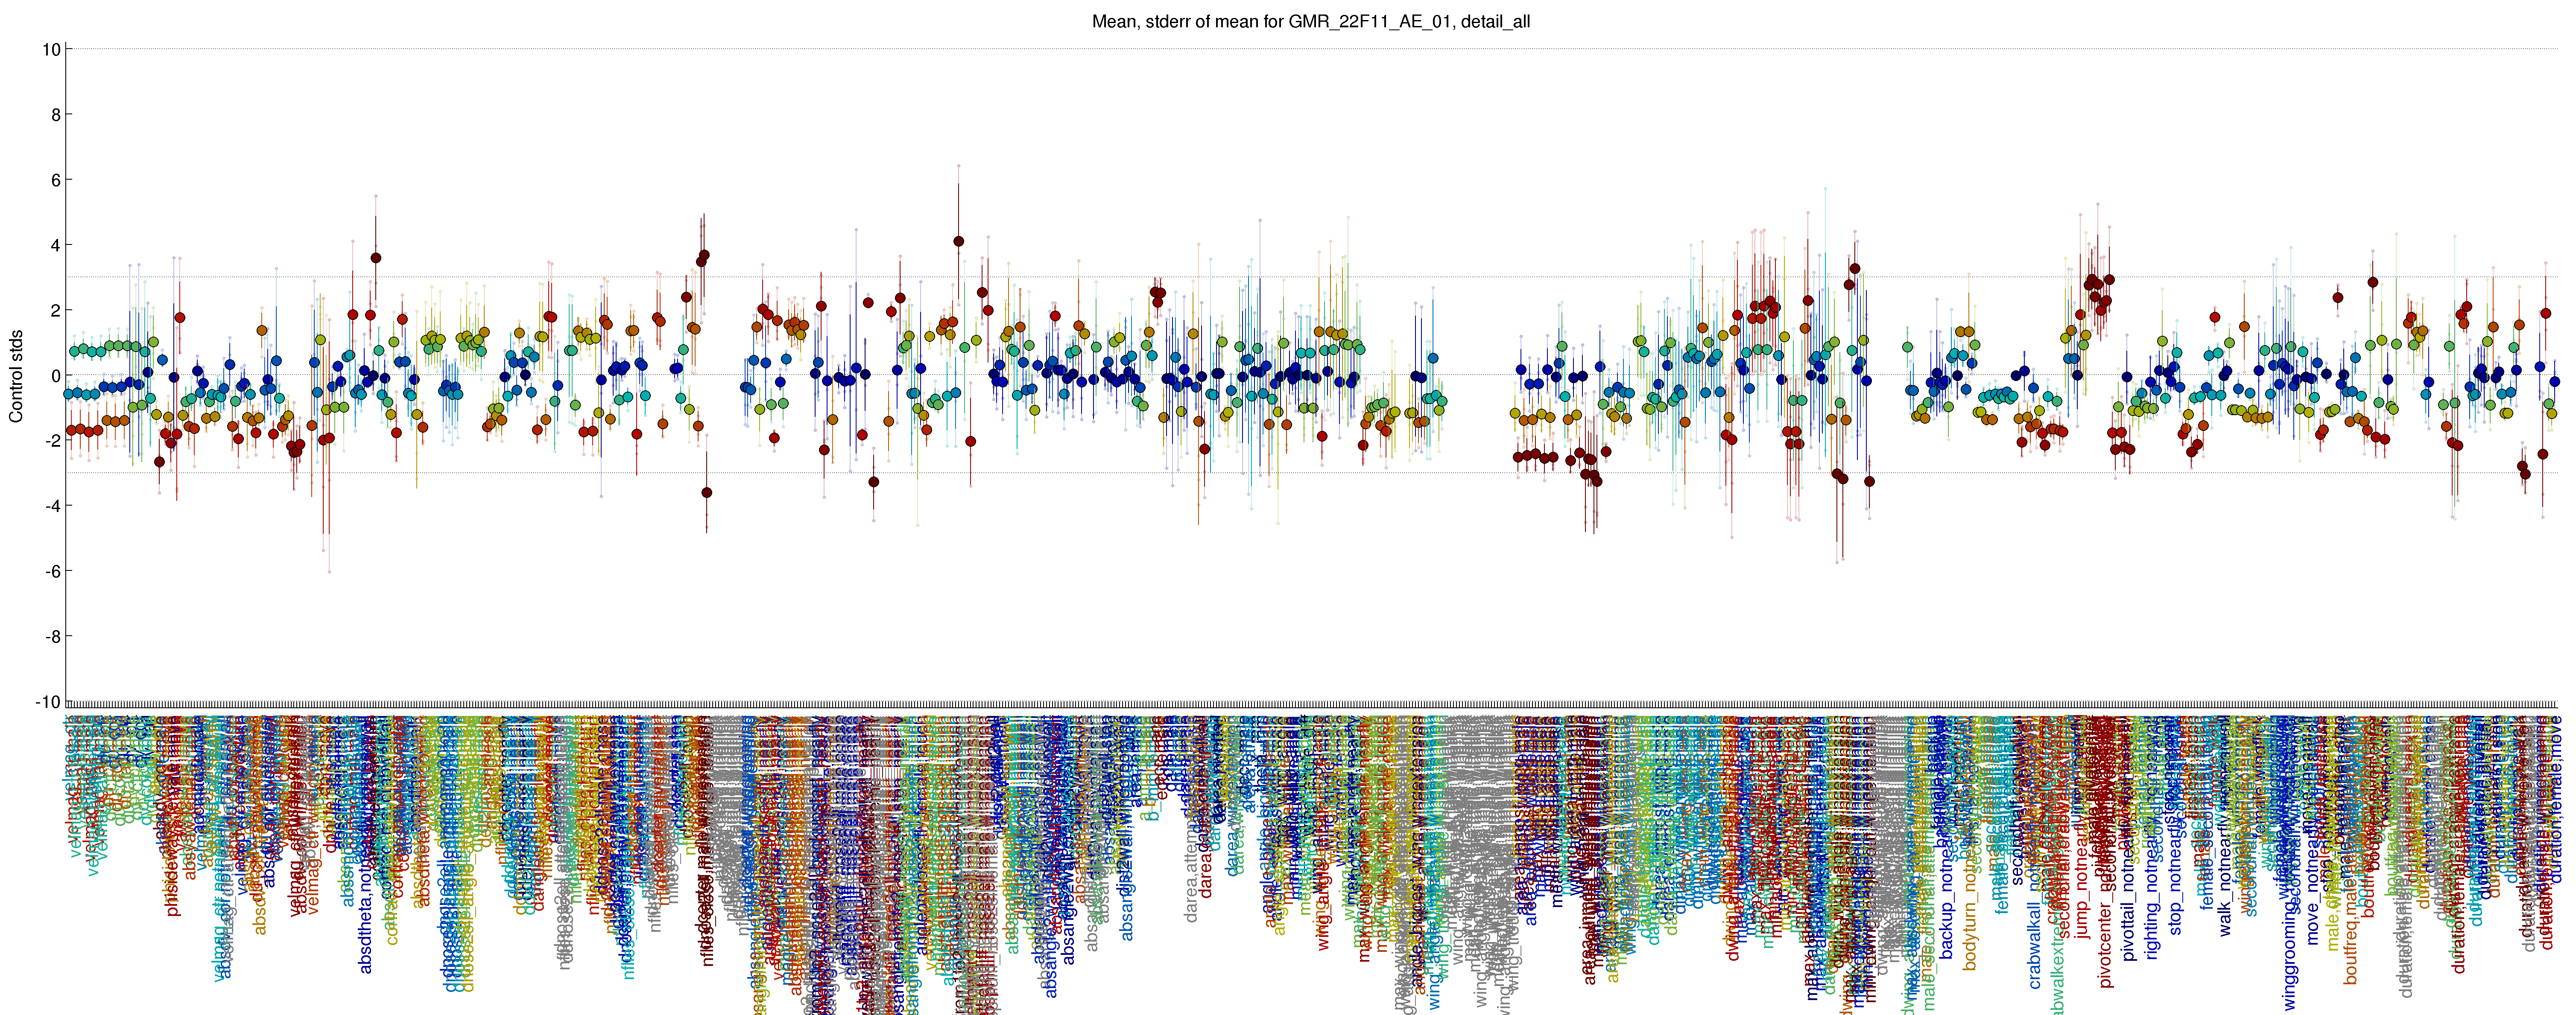Click the orange 'bodyturn_no' x-axis label

pos(1970,921)
